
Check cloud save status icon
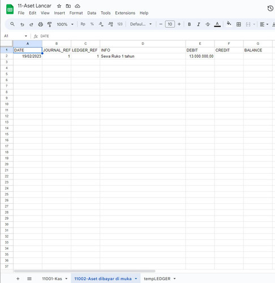pyautogui.click(x=78, y=6)
